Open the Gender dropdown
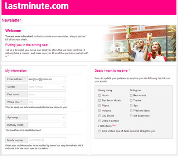 [47, 87]
